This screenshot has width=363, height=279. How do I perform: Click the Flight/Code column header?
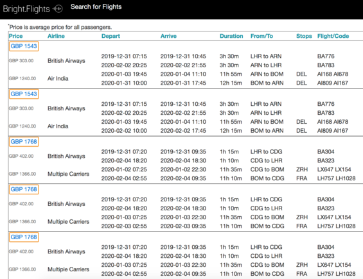[x=333, y=36]
